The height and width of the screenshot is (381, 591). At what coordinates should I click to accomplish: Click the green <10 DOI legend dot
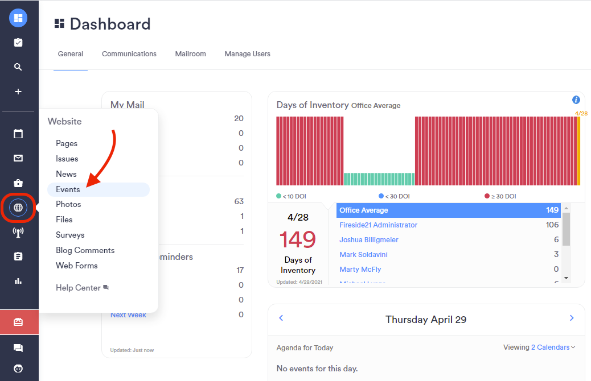coord(278,196)
